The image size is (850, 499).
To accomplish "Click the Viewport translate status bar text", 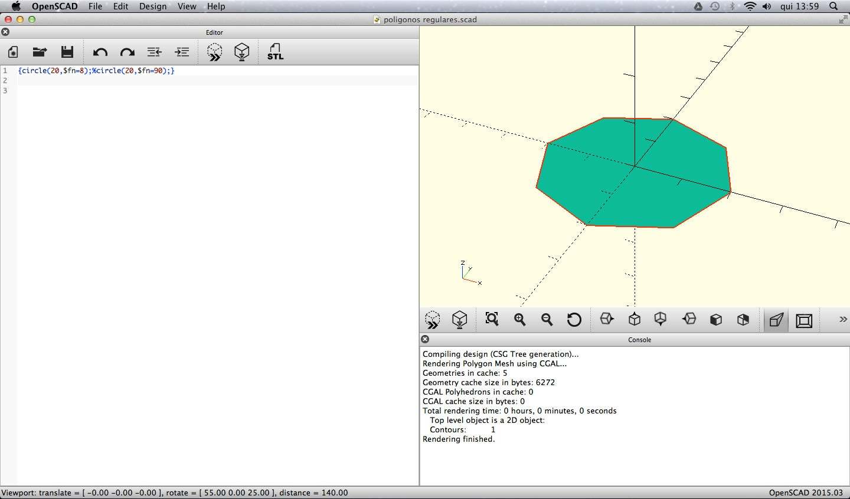I will pyautogui.click(x=175, y=493).
